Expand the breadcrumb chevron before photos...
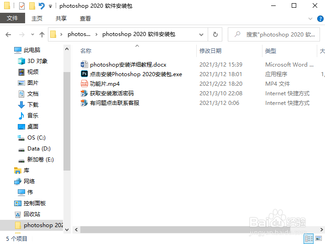This screenshot has height=244, width=325. (x=61, y=34)
